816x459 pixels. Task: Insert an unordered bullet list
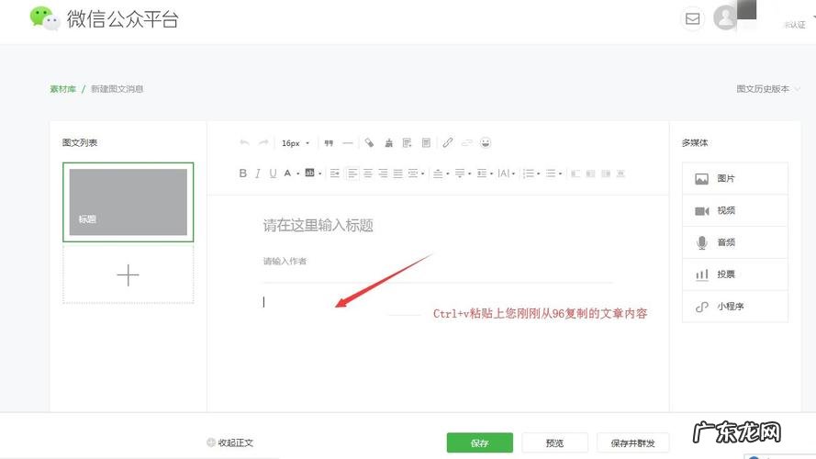(551, 174)
